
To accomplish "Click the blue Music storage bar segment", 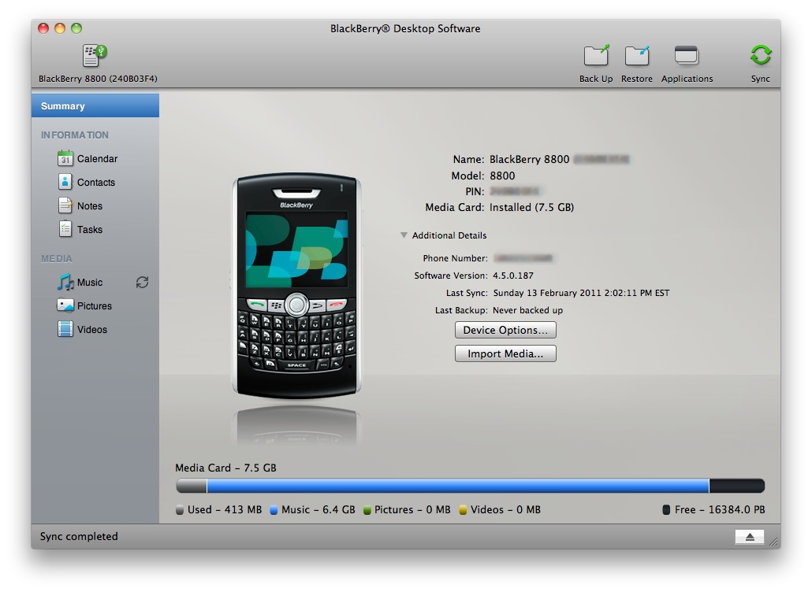I will coord(458,486).
